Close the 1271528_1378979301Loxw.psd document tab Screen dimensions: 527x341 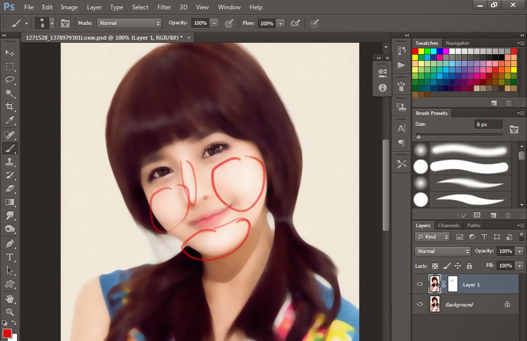(x=189, y=37)
